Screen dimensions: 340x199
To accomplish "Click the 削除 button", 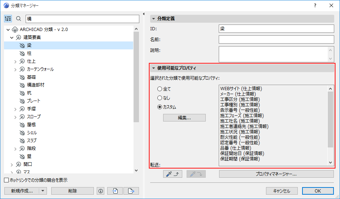I will click(73, 191).
